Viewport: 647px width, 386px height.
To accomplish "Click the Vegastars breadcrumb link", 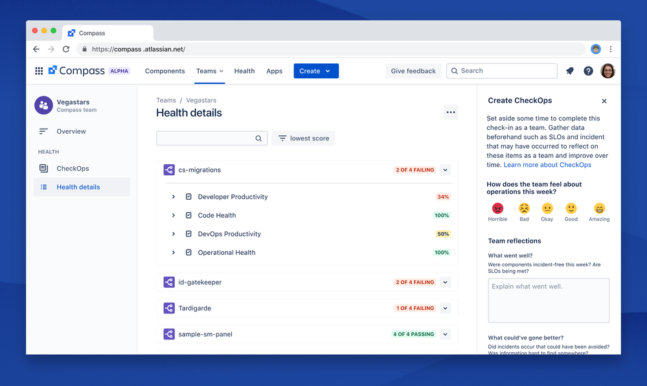I will tap(201, 100).
